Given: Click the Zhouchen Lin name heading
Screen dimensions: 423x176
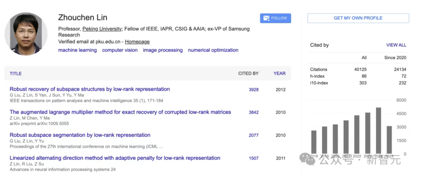Looking at the screenshot, I should 82,18.
